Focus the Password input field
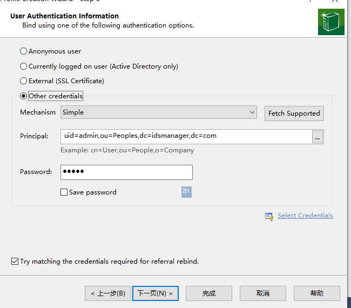 point(126,172)
